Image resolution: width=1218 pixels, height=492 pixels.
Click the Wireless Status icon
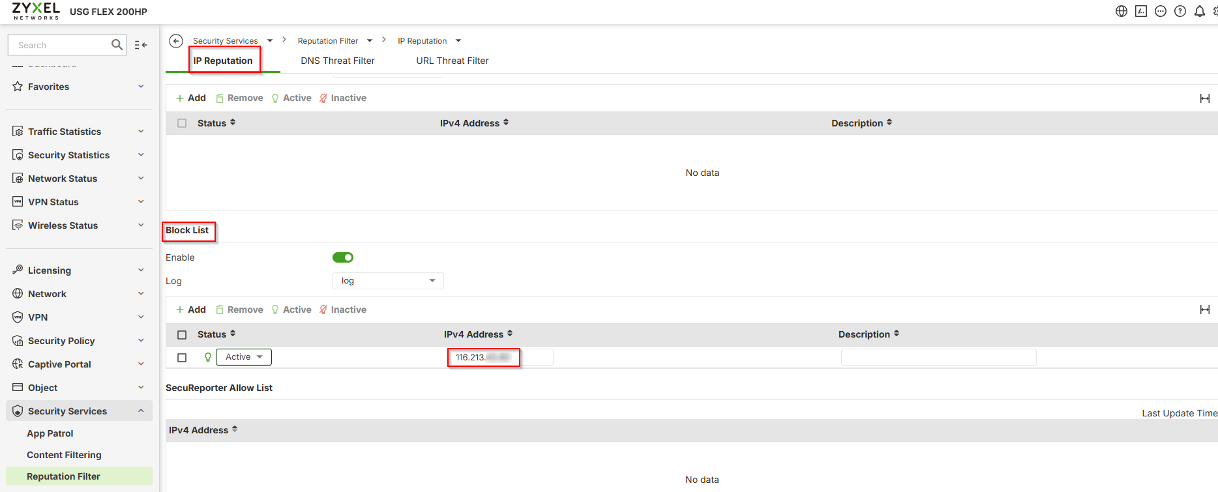(x=18, y=225)
